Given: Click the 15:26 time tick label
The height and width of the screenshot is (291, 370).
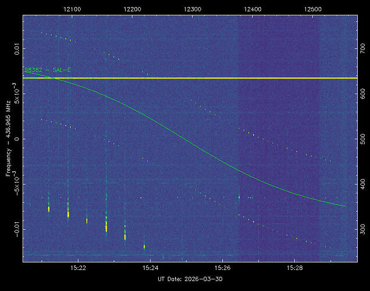Looking at the screenshot, I should pyautogui.click(x=223, y=268).
